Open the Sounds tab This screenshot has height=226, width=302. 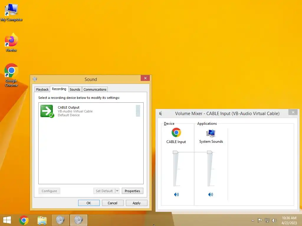[75, 89]
